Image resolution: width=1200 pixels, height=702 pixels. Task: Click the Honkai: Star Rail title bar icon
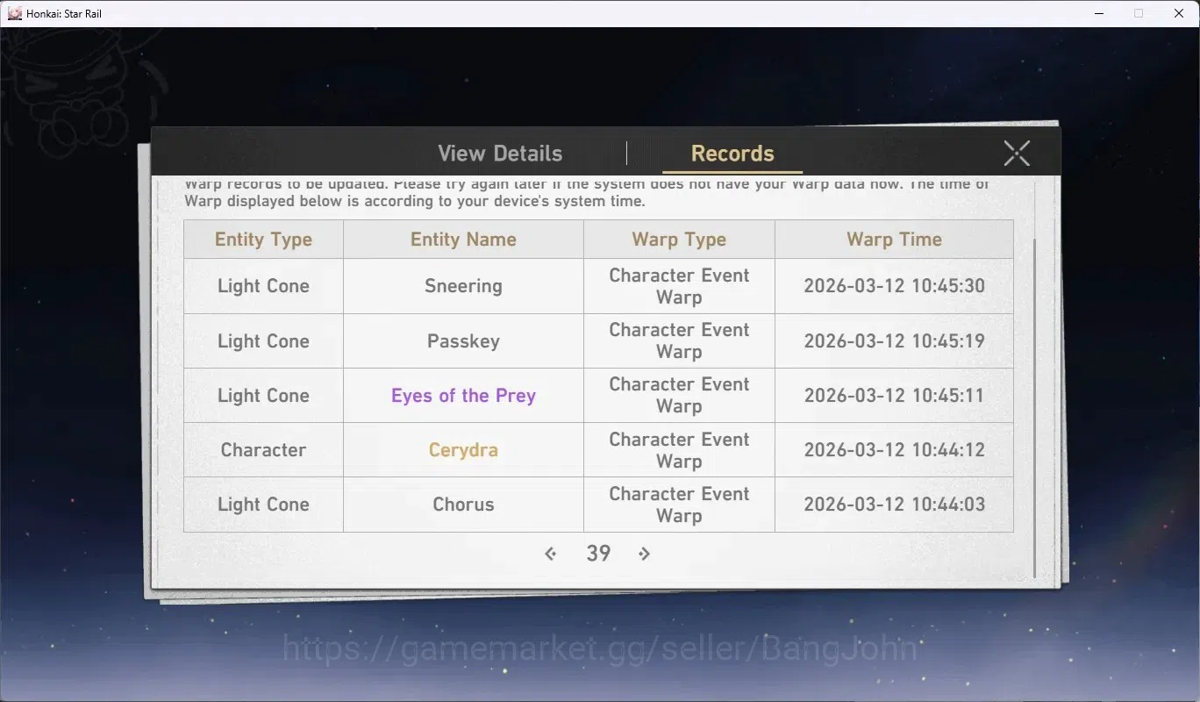(14, 13)
